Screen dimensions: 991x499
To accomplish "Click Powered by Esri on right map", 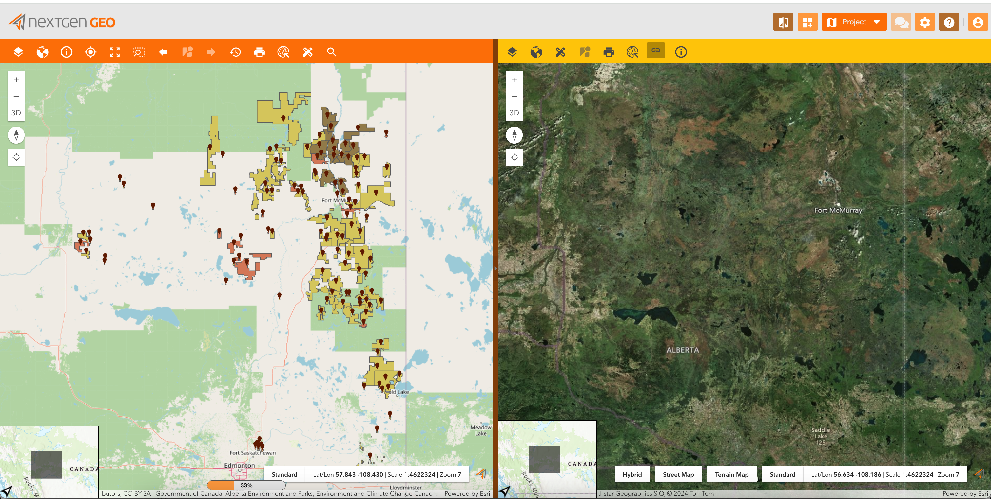I will tap(965, 494).
